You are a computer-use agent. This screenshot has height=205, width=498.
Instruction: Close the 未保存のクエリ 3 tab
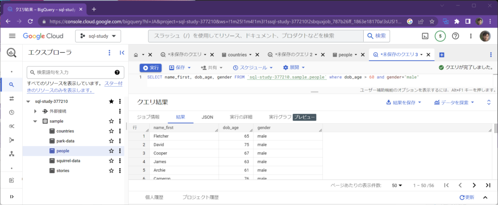(x=428, y=55)
